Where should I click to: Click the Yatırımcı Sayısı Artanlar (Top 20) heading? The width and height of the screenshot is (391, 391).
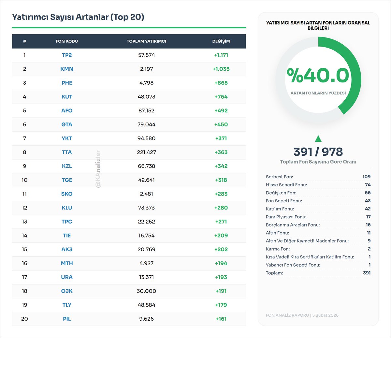pyautogui.click(x=78, y=17)
